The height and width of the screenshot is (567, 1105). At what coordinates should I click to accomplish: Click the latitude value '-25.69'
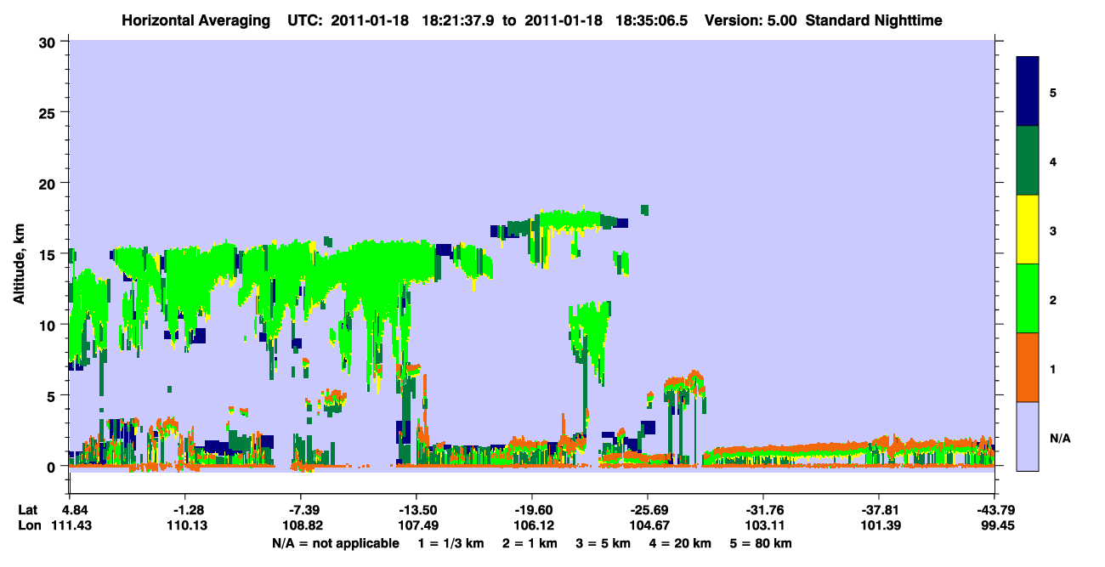coord(648,510)
